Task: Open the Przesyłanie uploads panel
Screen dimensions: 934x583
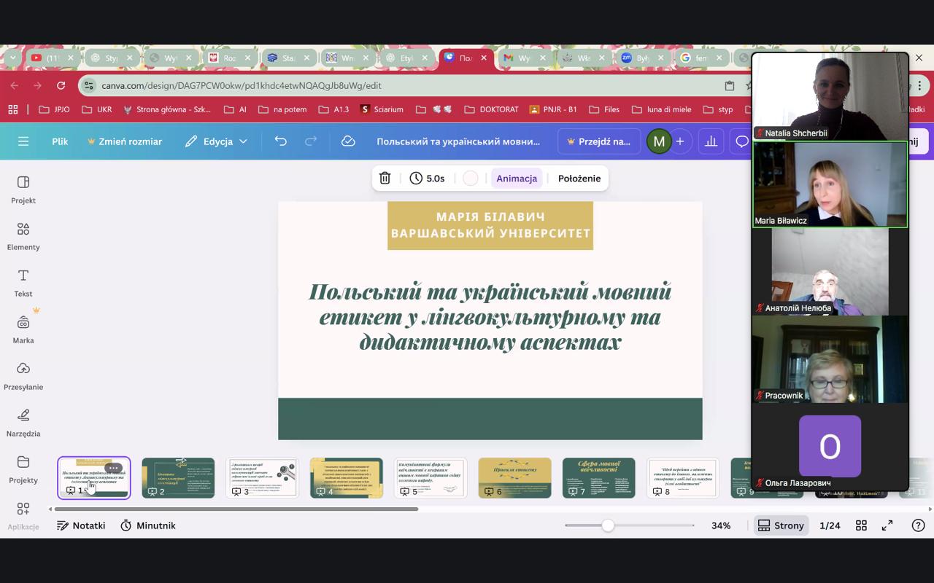Action: [x=23, y=376]
